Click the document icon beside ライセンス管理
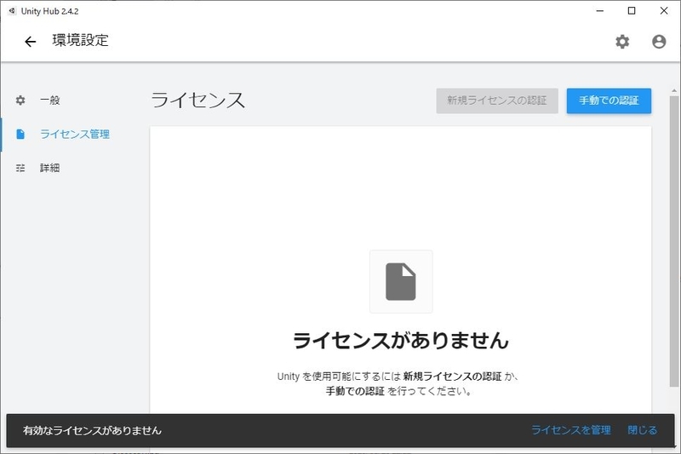The width and height of the screenshot is (681, 454). click(20, 135)
